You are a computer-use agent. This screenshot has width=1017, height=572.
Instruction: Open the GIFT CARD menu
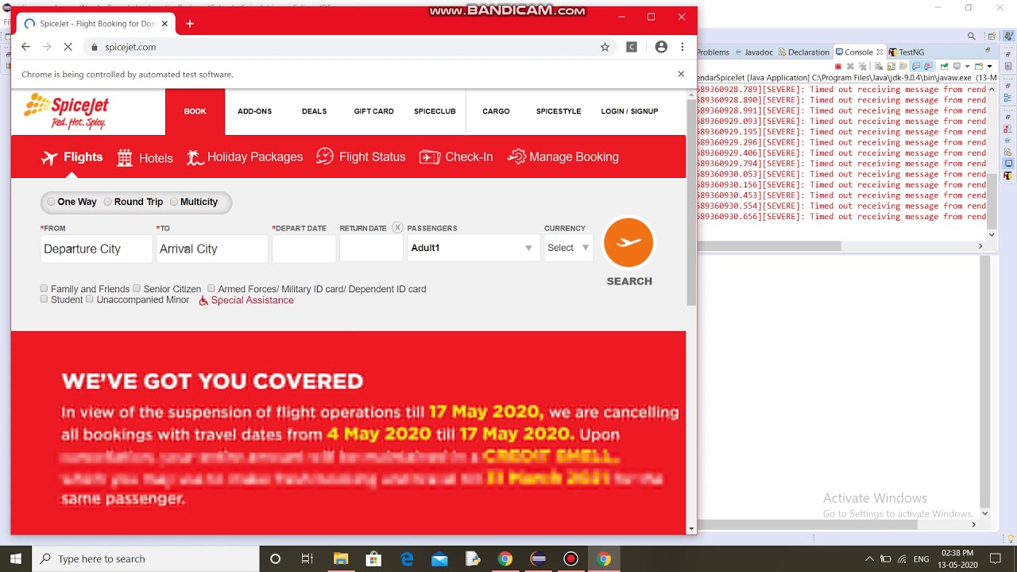point(373,111)
